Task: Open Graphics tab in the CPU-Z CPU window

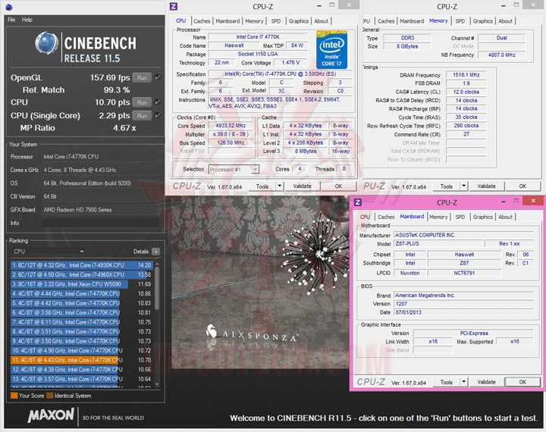Action: click(299, 21)
